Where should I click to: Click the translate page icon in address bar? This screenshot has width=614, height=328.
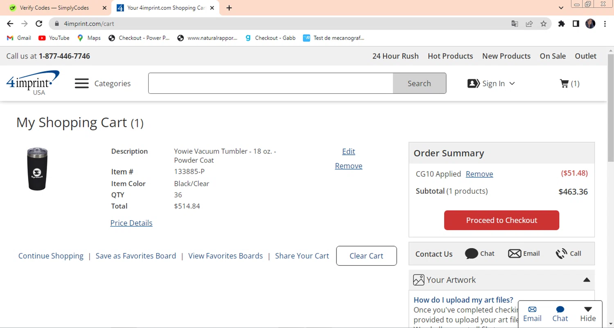click(515, 24)
